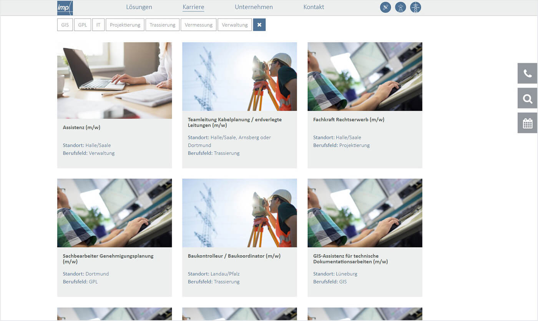Open Baukontrolleur / Baukoordinator job title

point(234,256)
